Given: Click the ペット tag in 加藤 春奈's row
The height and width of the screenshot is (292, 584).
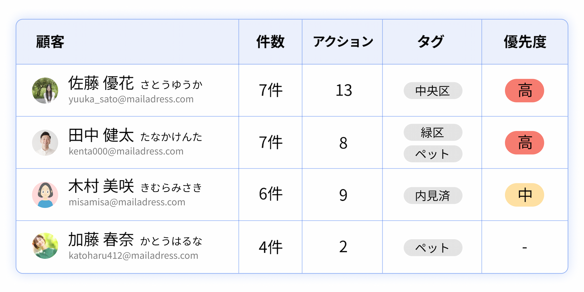Looking at the screenshot, I should point(433,248).
